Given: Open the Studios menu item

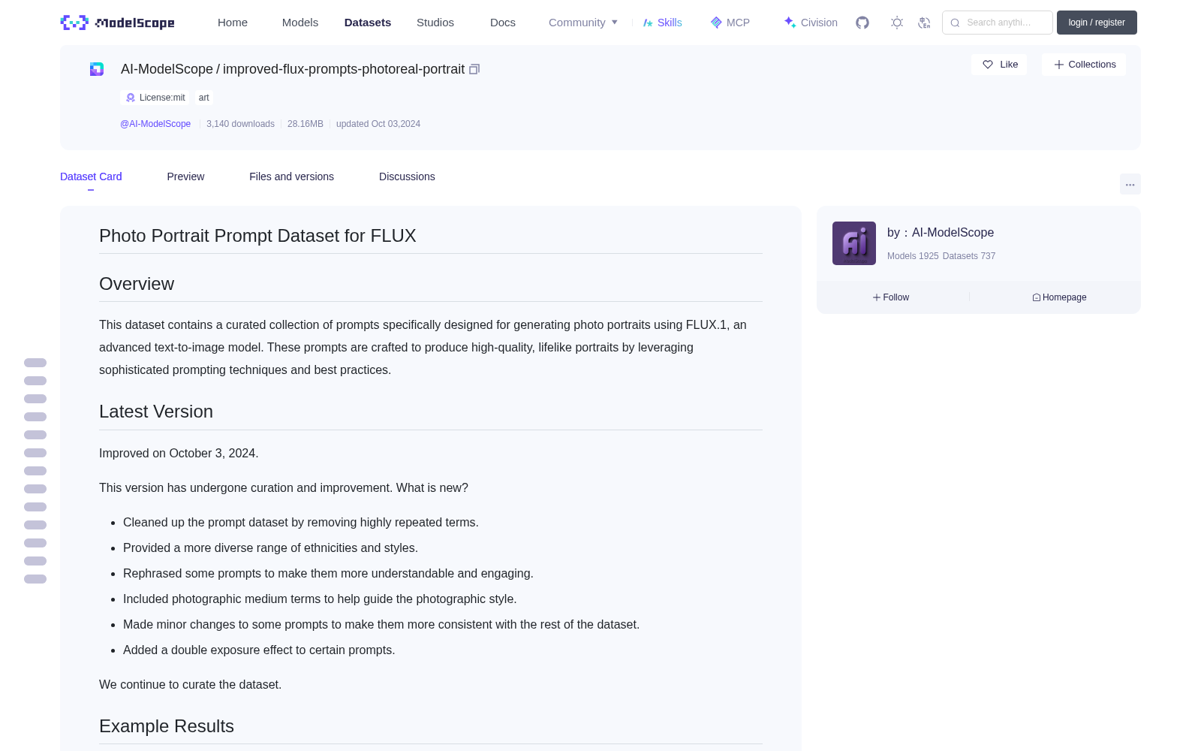Looking at the screenshot, I should (x=435, y=23).
